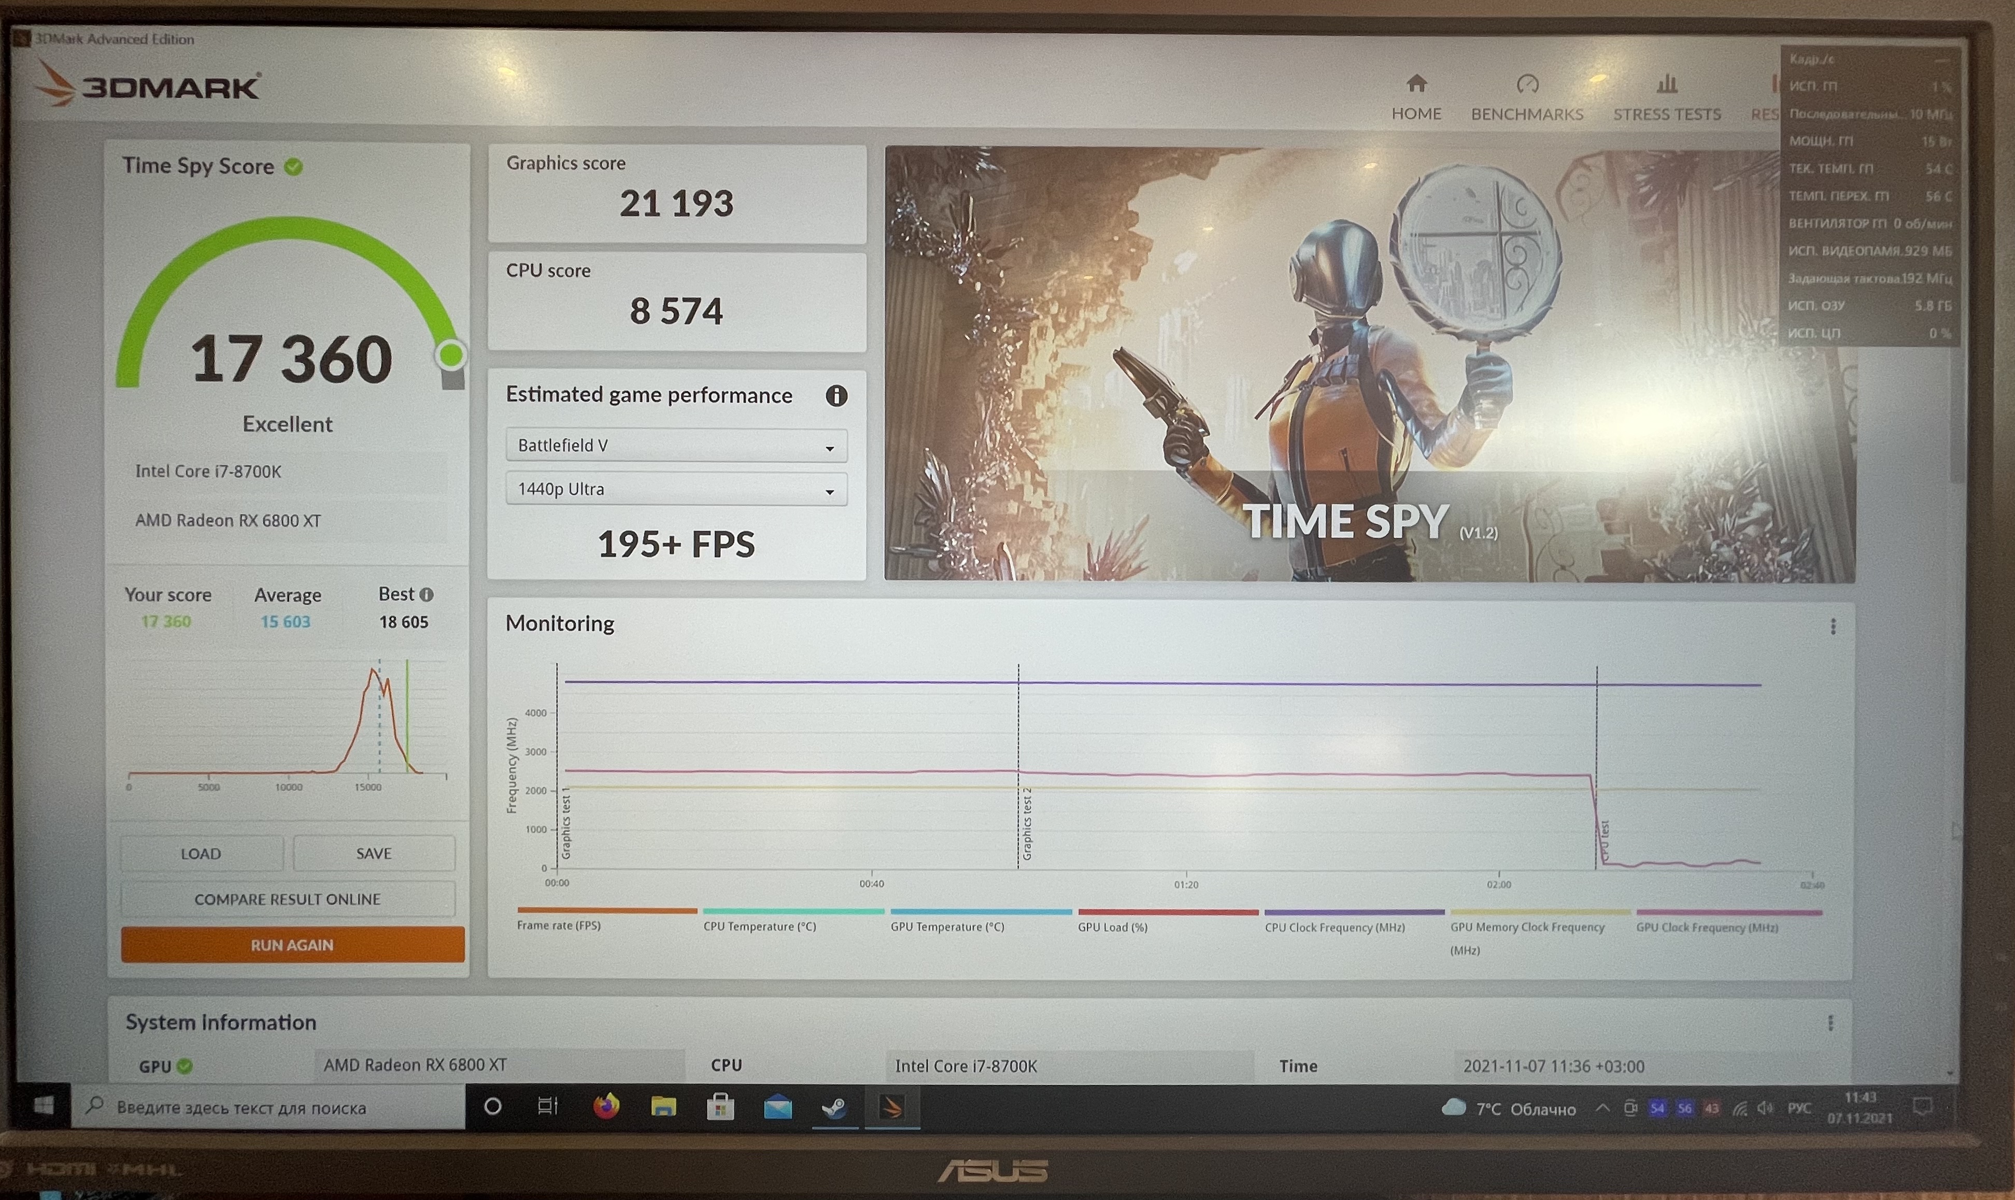
Task: Expand the 1440p Ultra resolution dropdown
Action: click(x=676, y=489)
